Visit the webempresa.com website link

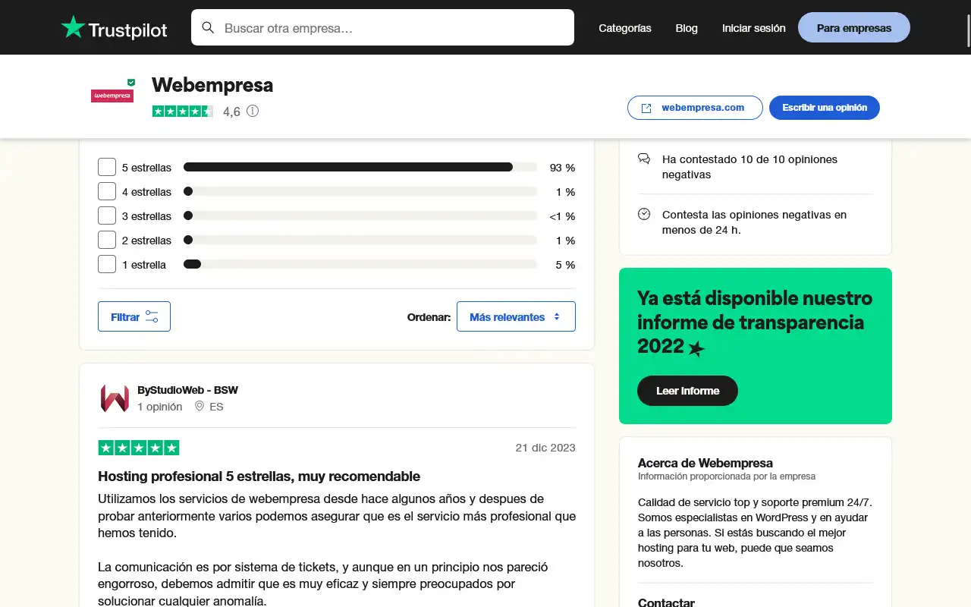coord(695,108)
